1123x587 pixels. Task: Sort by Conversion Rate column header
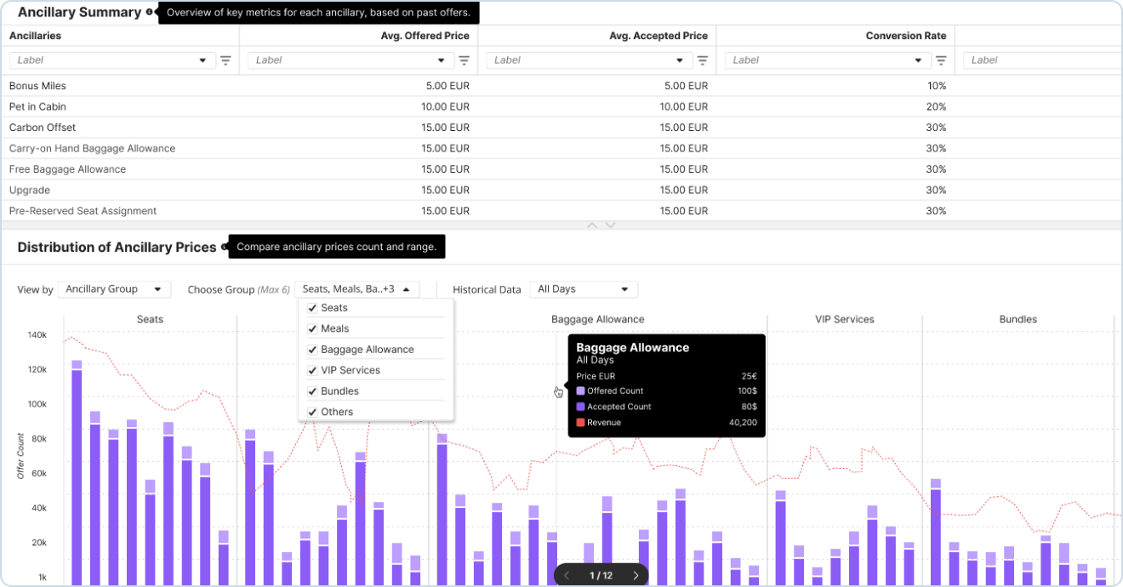[x=905, y=37]
